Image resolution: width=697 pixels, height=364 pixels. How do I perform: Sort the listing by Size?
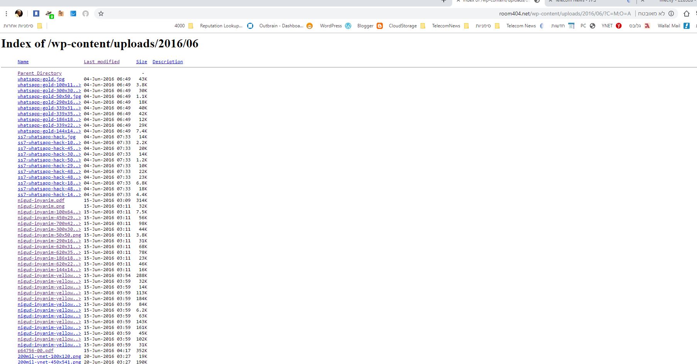coord(141,62)
